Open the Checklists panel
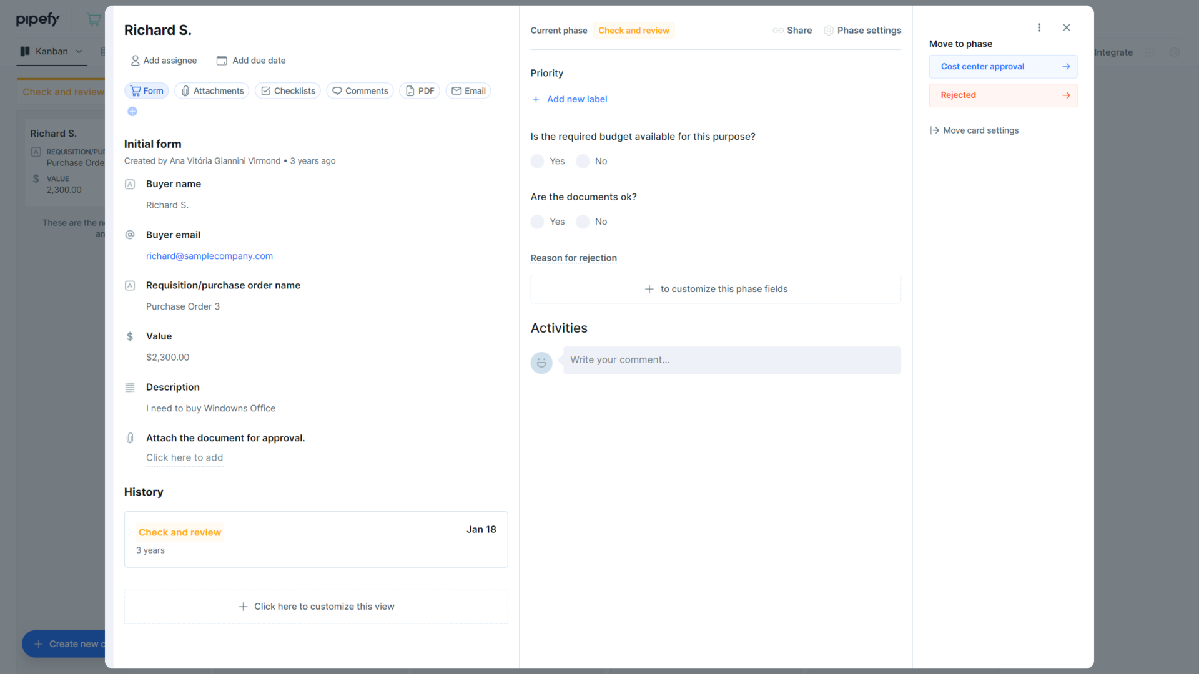Screen dimensions: 1199x674 (x=287, y=90)
